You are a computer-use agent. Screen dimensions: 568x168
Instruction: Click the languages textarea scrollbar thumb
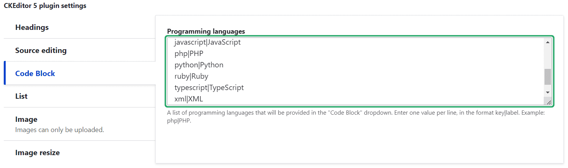pyautogui.click(x=548, y=77)
